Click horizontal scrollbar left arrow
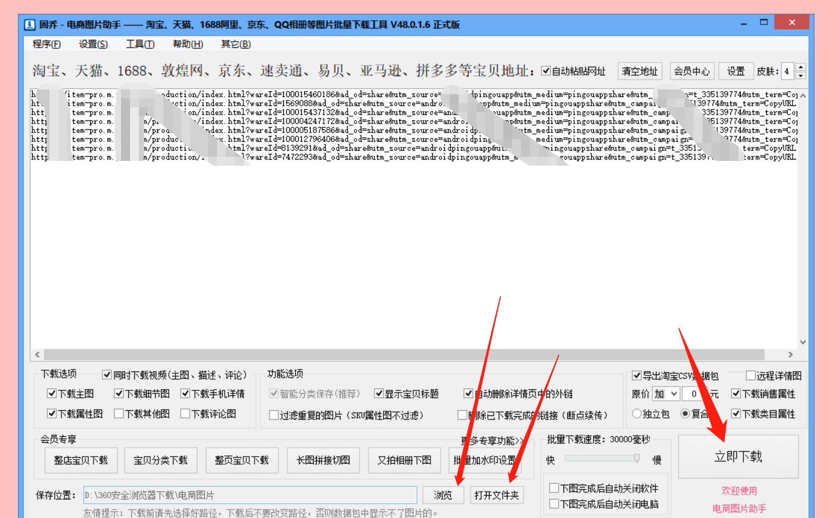The height and width of the screenshot is (518, 839). point(38,354)
